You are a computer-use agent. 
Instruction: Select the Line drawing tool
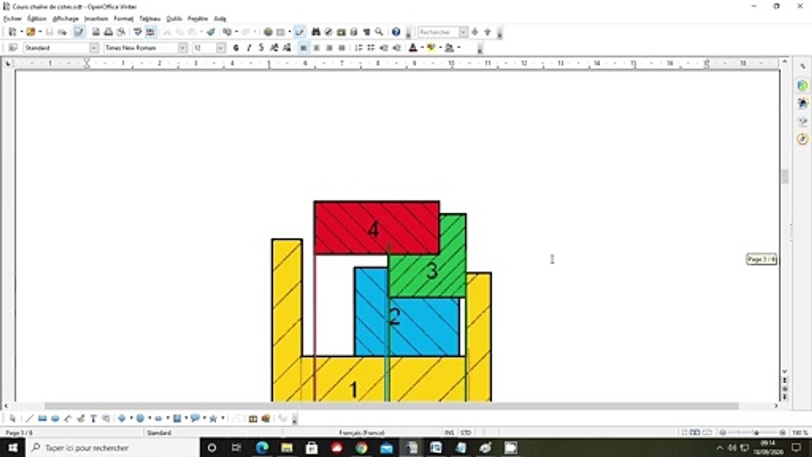tap(29, 418)
